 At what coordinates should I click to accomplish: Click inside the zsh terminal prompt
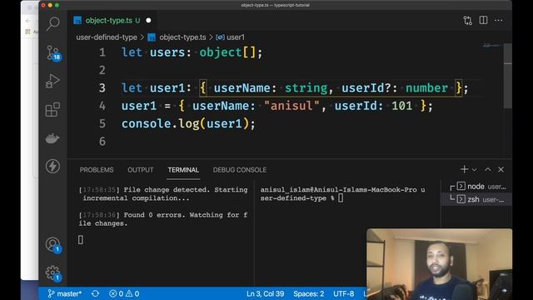tap(341, 198)
